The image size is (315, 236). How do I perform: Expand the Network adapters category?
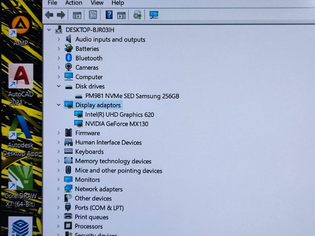click(59, 189)
